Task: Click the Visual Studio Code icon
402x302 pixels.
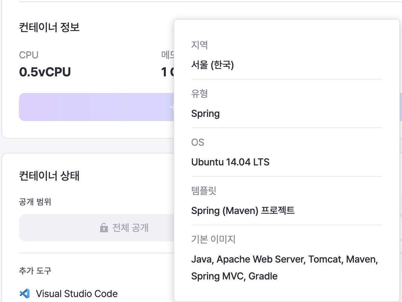Action: 25,294
